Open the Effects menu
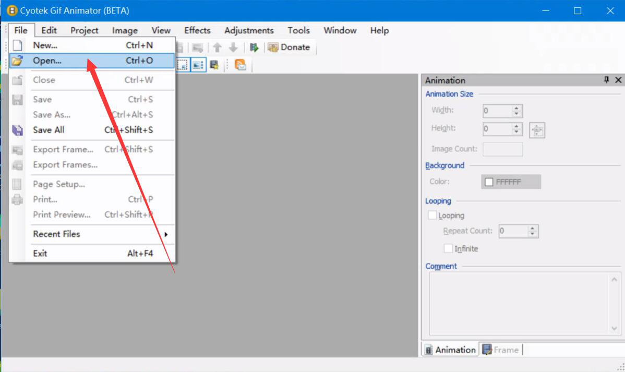 point(197,30)
